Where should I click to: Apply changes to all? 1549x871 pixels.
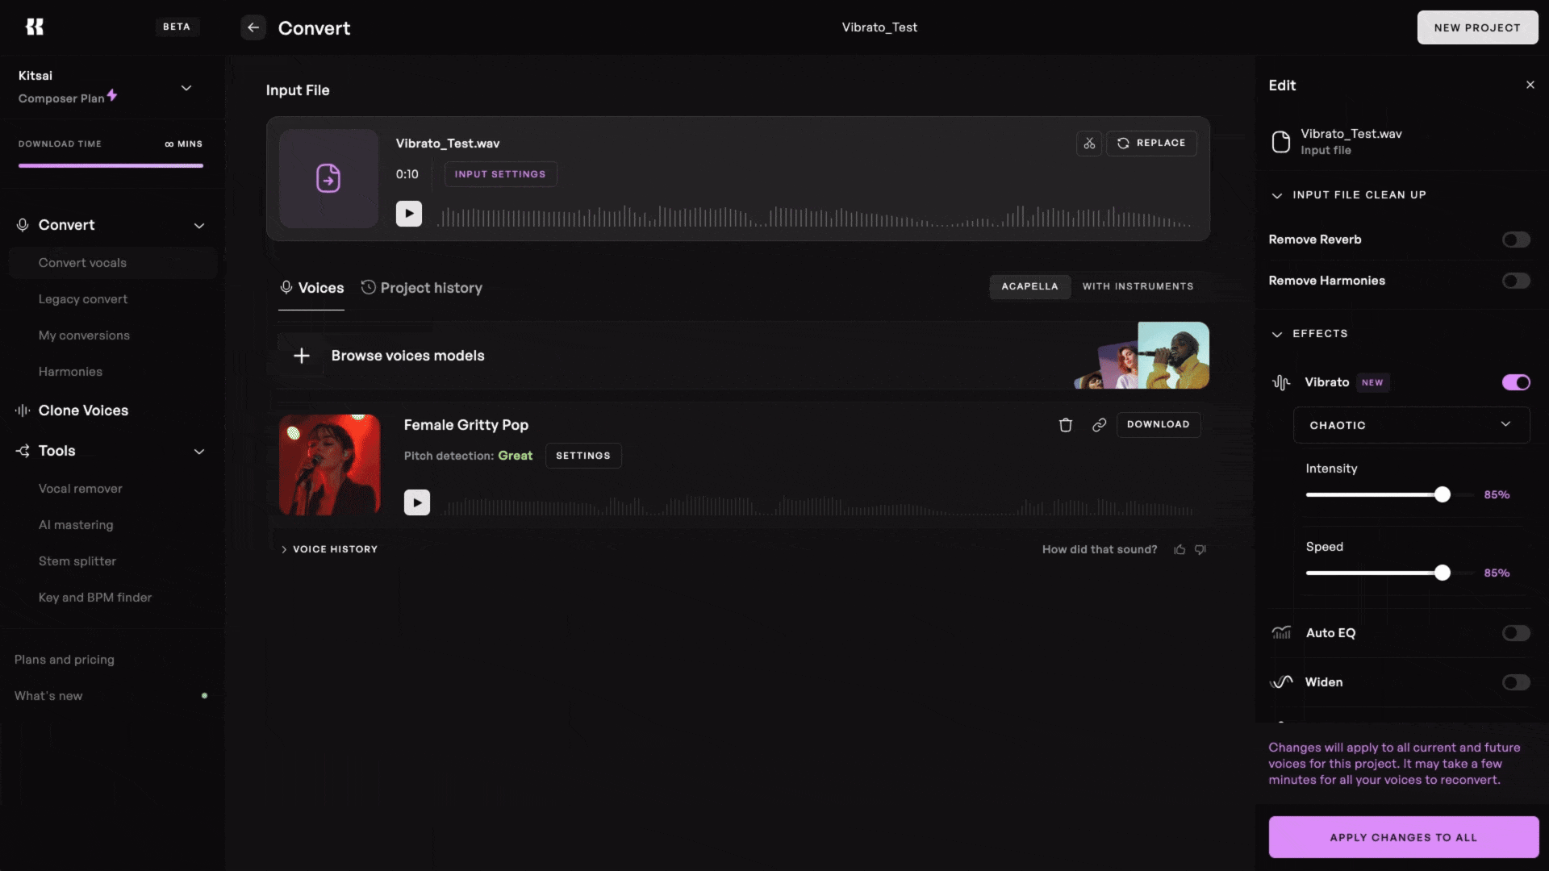(1404, 837)
